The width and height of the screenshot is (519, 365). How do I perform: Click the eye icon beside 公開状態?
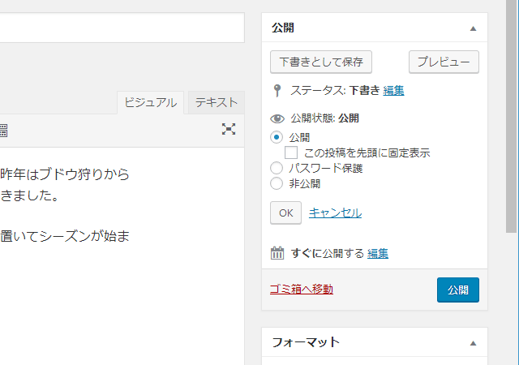(x=277, y=118)
